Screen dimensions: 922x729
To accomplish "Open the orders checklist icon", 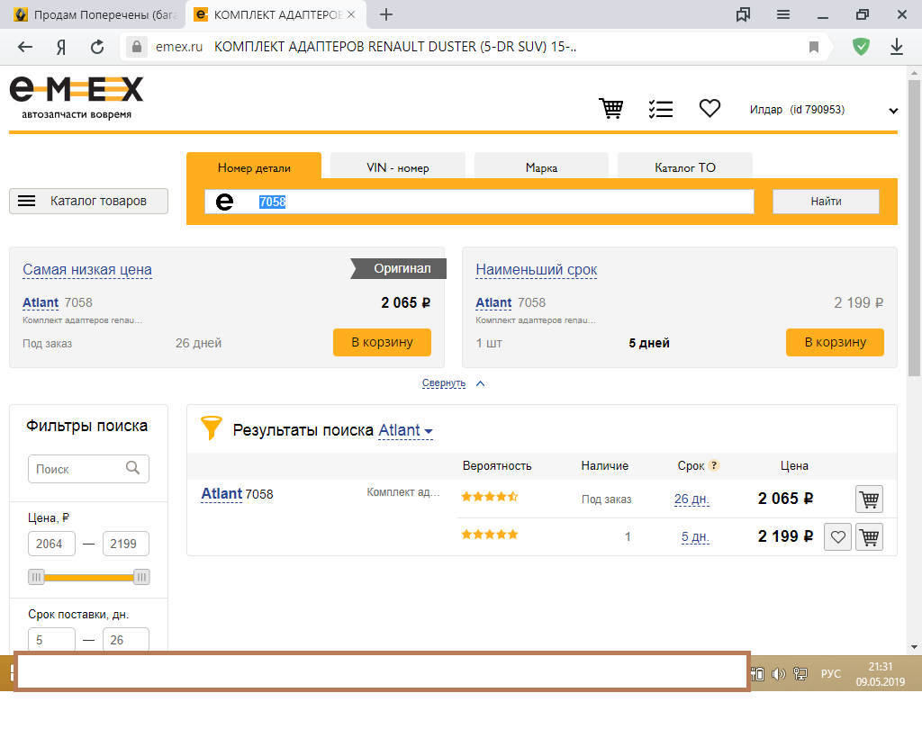I will coord(660,109).
